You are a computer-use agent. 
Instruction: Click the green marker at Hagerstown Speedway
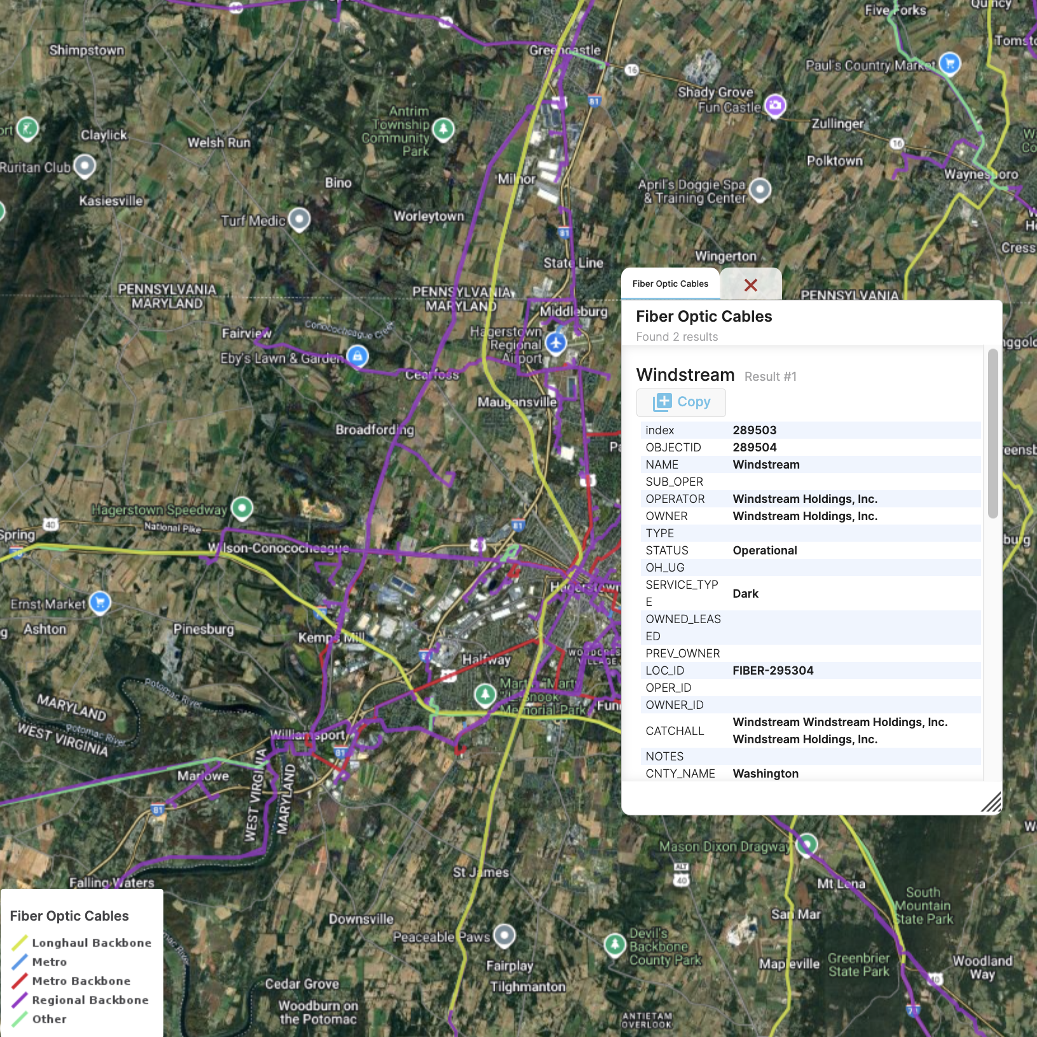242,508
